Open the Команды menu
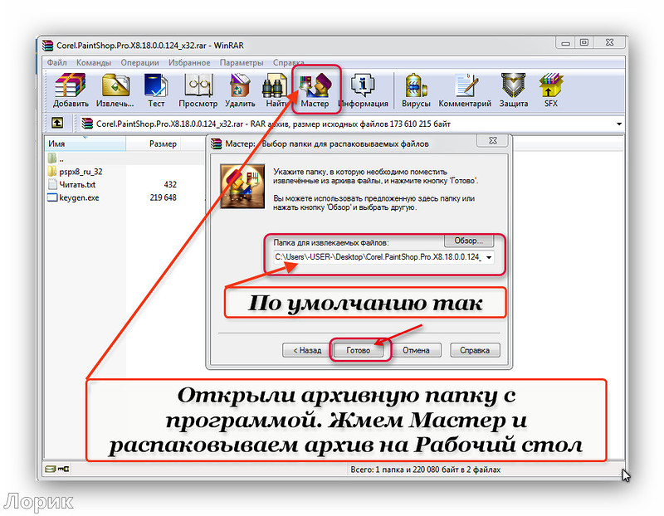The width and height of the screenshot is (664, 516). [94, 63]
